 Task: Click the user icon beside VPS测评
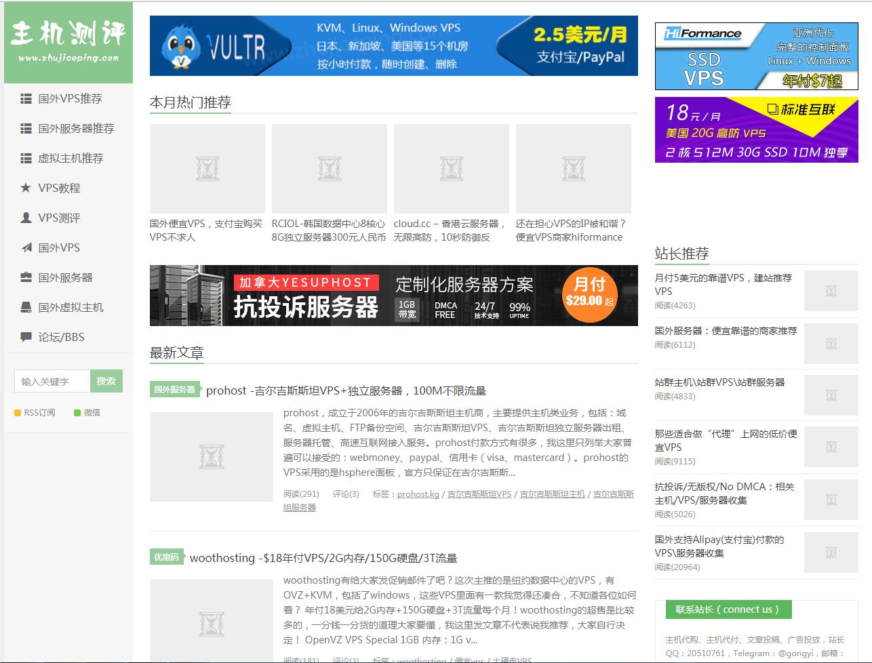[26, 218]
